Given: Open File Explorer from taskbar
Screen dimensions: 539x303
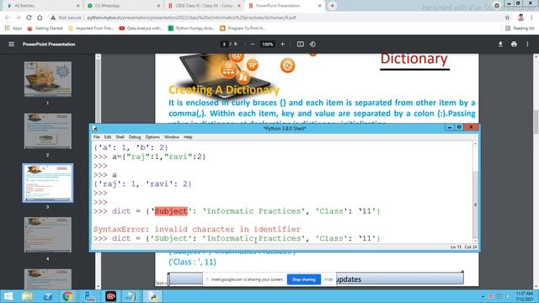Looking at the screenshot, I should point(27,296).
